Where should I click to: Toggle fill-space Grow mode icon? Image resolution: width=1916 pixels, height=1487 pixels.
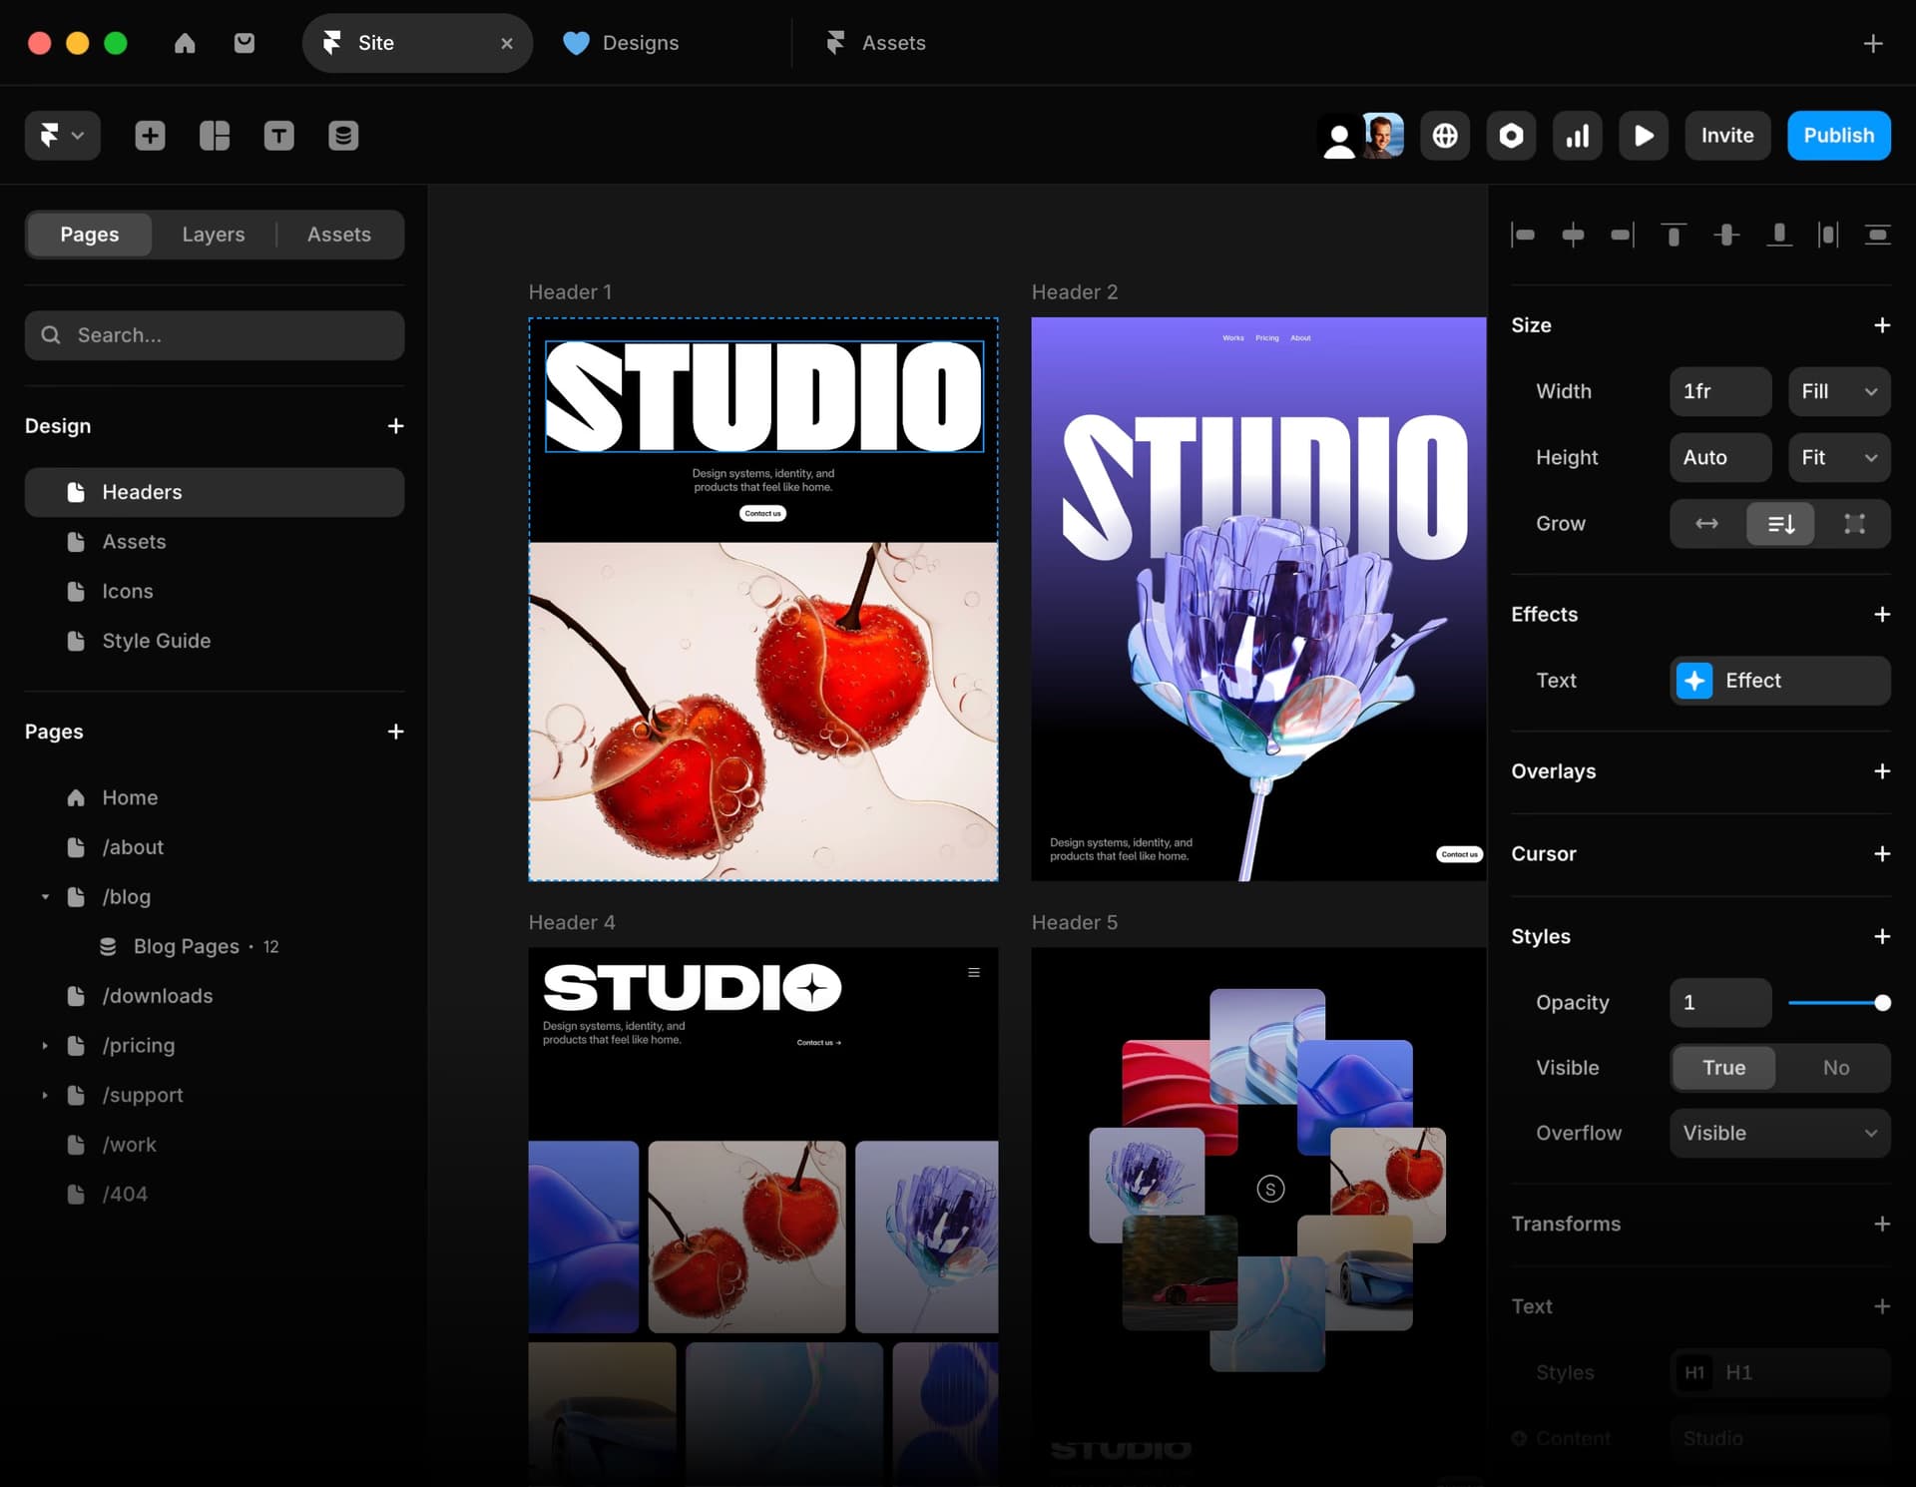(1854, 523)
